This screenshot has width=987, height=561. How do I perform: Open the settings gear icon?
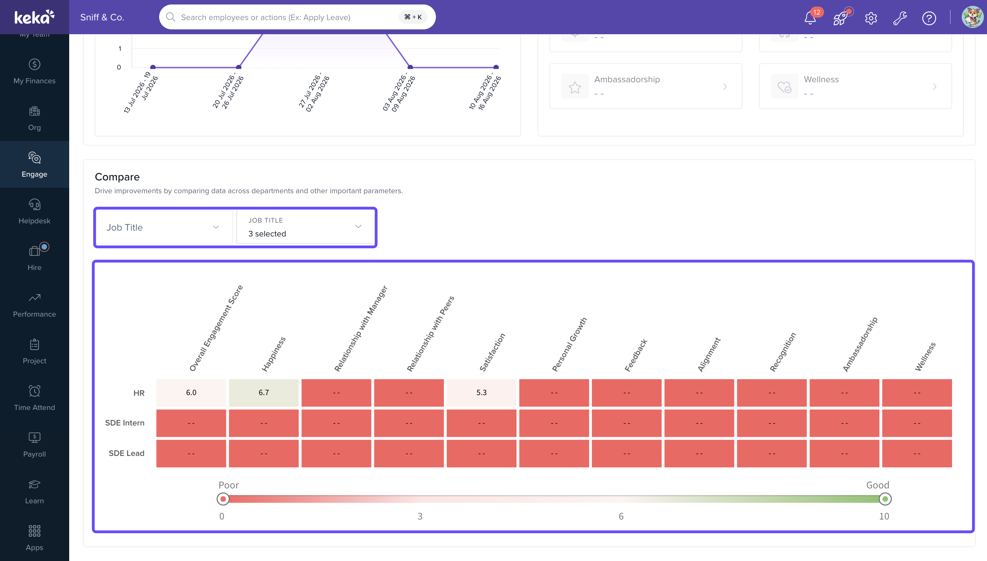pos(871,18)
